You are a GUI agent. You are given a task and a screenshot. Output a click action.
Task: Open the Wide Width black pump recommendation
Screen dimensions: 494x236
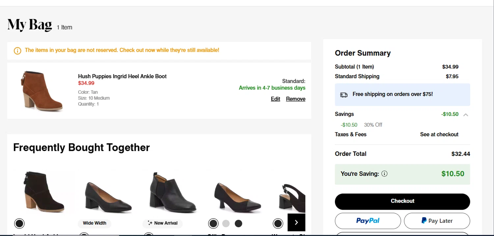(x=108, y=197)
